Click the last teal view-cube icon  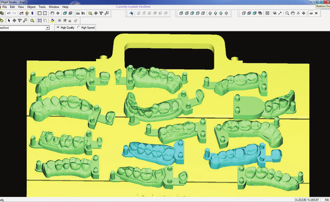[203, 13]
